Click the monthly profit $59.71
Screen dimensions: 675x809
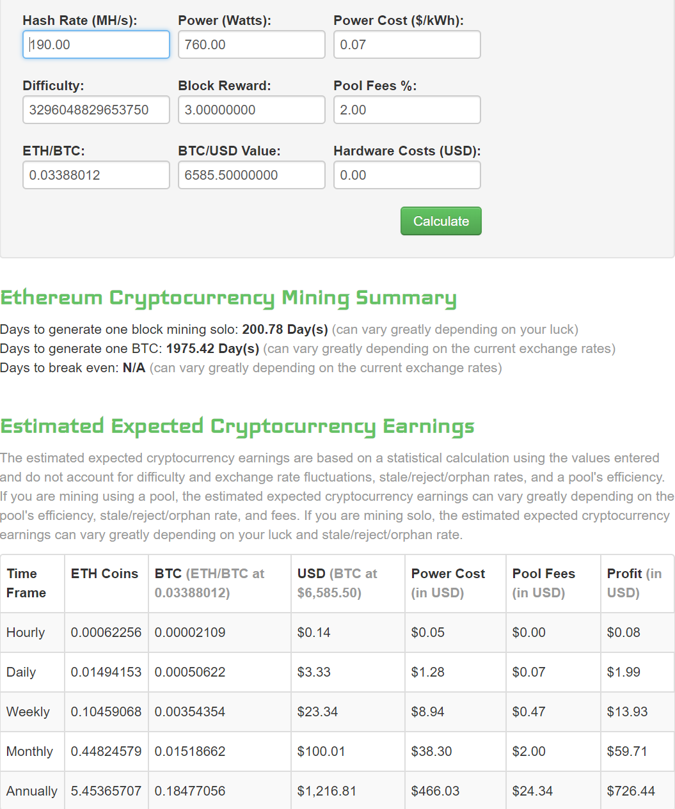pyautogui.click(x=628, y=751)
